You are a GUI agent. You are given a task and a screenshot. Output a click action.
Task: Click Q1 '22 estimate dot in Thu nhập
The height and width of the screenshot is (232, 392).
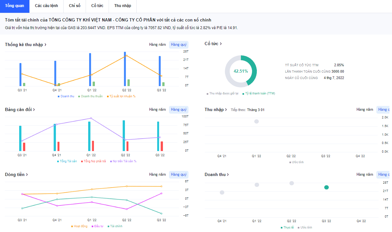[256, 121]
